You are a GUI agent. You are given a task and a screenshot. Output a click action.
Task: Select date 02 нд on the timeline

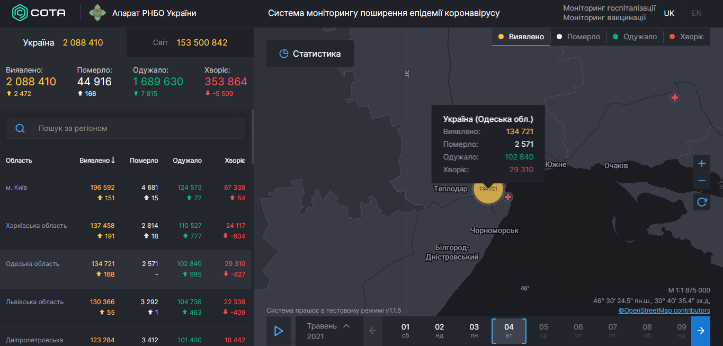(x=439, y=331)
